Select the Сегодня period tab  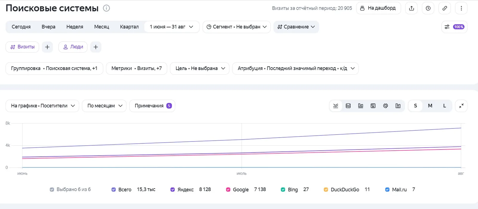(21, 27)
